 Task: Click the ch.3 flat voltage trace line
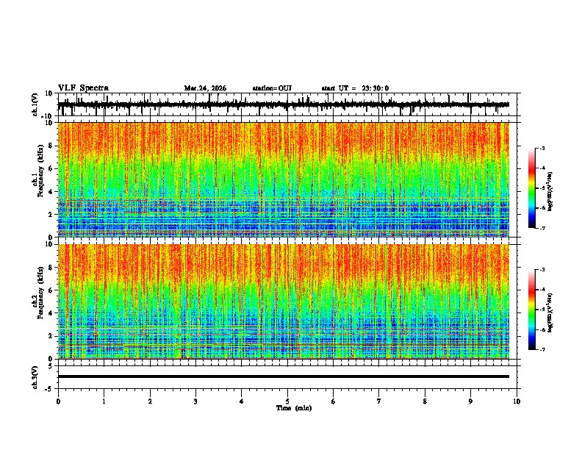click(284, 376)
